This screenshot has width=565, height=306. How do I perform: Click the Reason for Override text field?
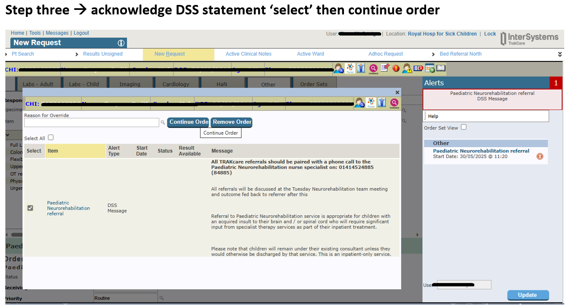[91, 122]
